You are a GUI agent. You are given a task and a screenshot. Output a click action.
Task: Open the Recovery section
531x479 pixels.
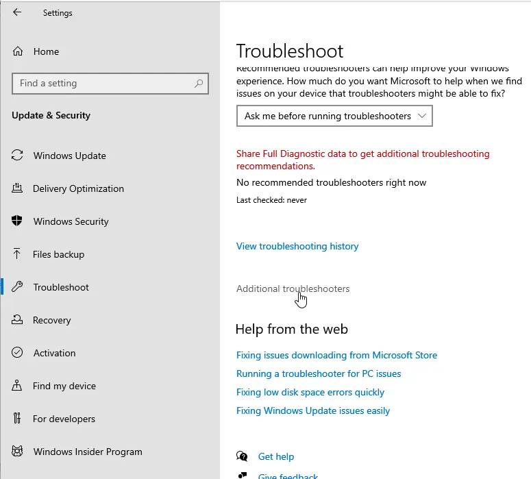click(51, 320)
